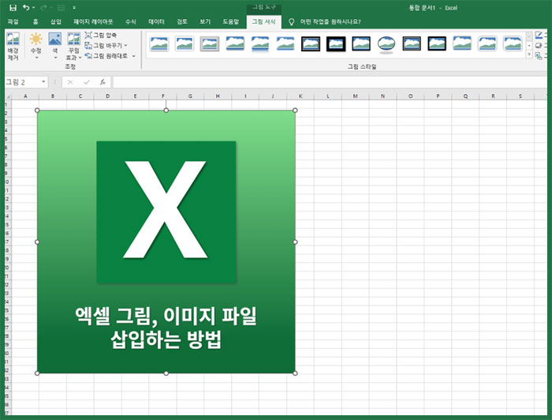Open the 수정 (Corrections) sun icon menu
Image resolution: width=552 pixels, height=420 pixels.
coord(36,47)
